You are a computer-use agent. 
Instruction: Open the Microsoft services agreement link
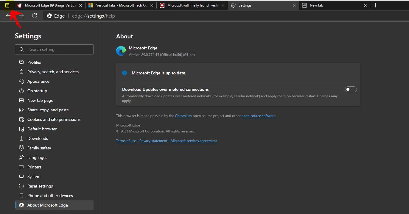pyautogui.click(x=194, y=141)
